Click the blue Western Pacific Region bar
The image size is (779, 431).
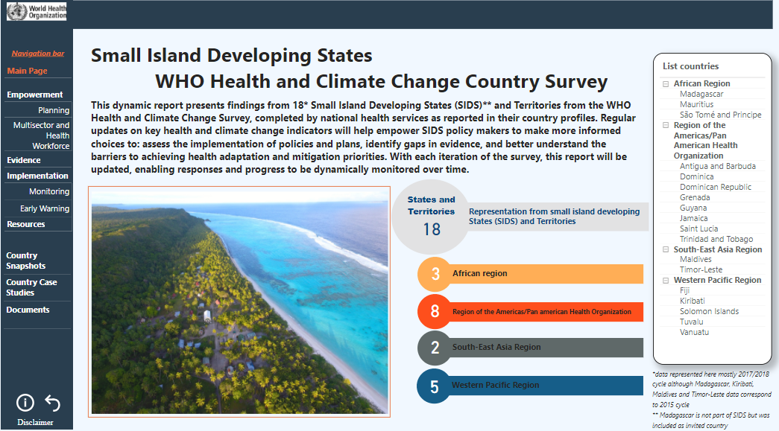point(546,386)
